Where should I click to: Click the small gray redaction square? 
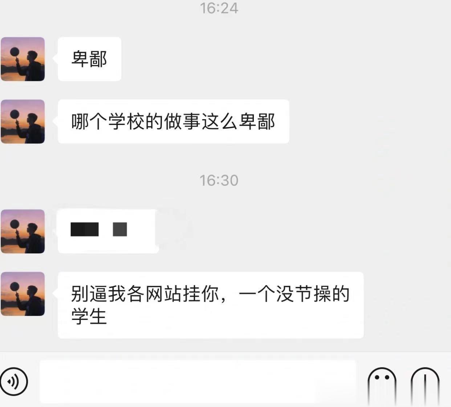coord(120,229)
